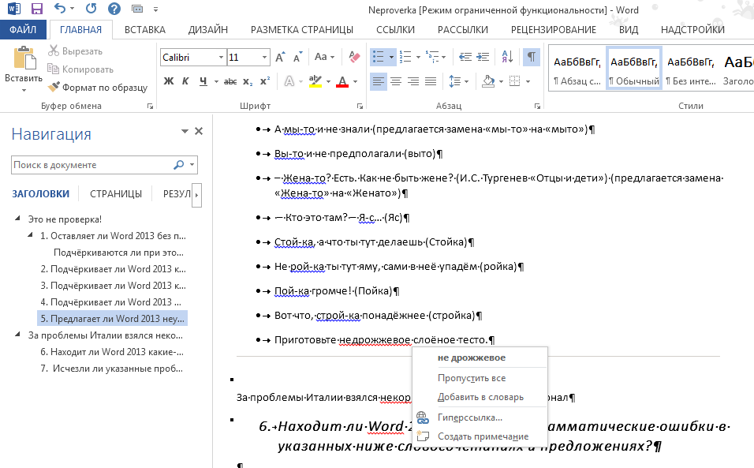The image size is (754, 468).
Task: Switch to ВСТАВКА ribbon tab
Action: point(145,30)
